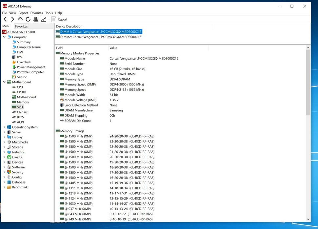Click the Config icon in the tree
The image size is (318, 229).
[9, 177]
